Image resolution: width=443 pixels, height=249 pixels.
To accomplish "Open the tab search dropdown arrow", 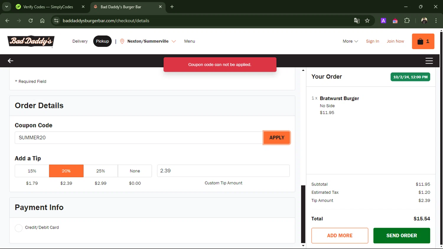I will [x=6, y=6].
